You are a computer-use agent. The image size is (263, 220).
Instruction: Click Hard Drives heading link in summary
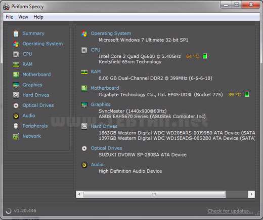click(104, 126)
